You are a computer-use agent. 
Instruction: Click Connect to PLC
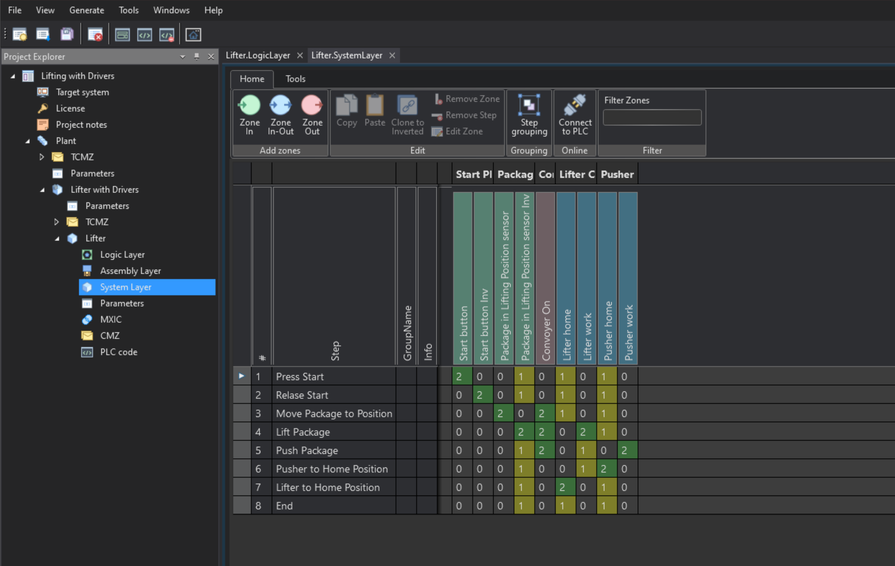[575, 116]
